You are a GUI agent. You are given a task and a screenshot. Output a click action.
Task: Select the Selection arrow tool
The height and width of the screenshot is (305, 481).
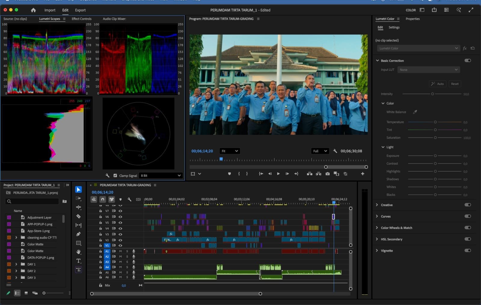pos(78,189)
